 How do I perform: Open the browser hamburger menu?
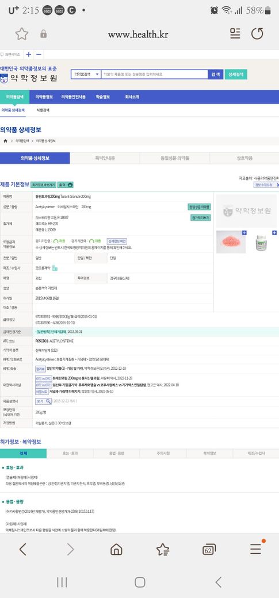pos(256,549)
